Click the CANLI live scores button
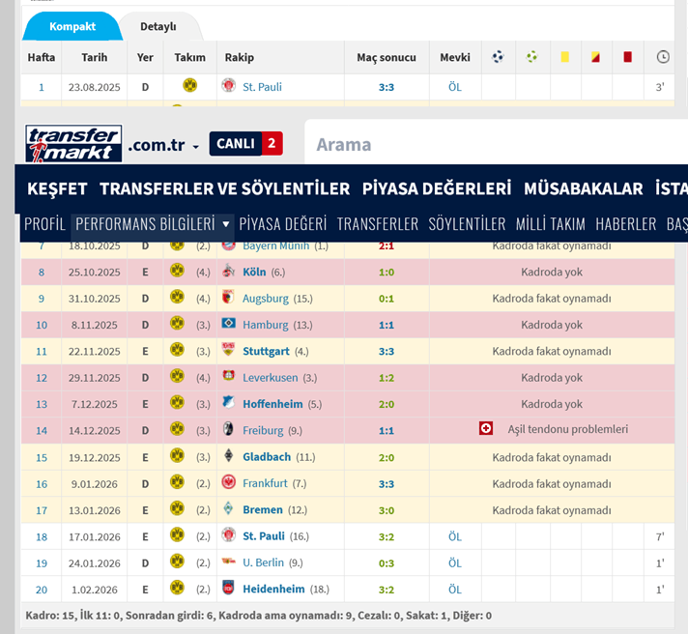 245,144
